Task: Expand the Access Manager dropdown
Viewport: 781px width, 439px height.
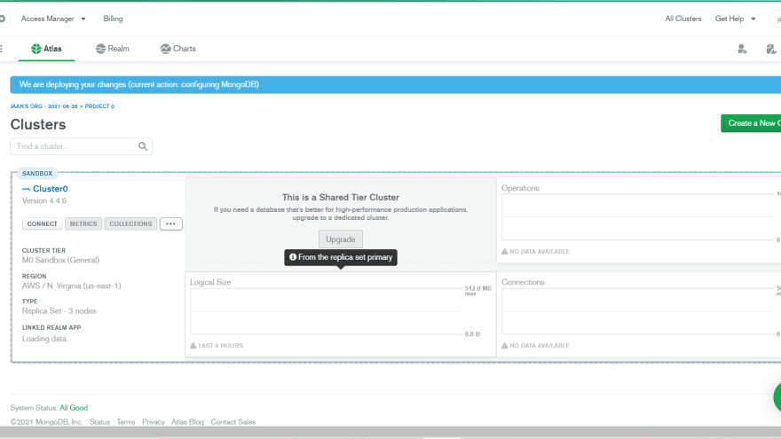Action: click(x=53, y=19)
